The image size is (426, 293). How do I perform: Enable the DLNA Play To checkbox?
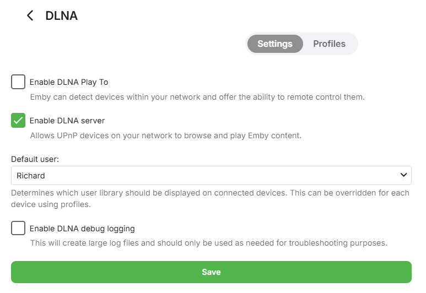pos(18,82)
